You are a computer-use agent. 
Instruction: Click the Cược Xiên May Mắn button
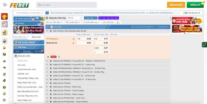click(x=108, y=18)
